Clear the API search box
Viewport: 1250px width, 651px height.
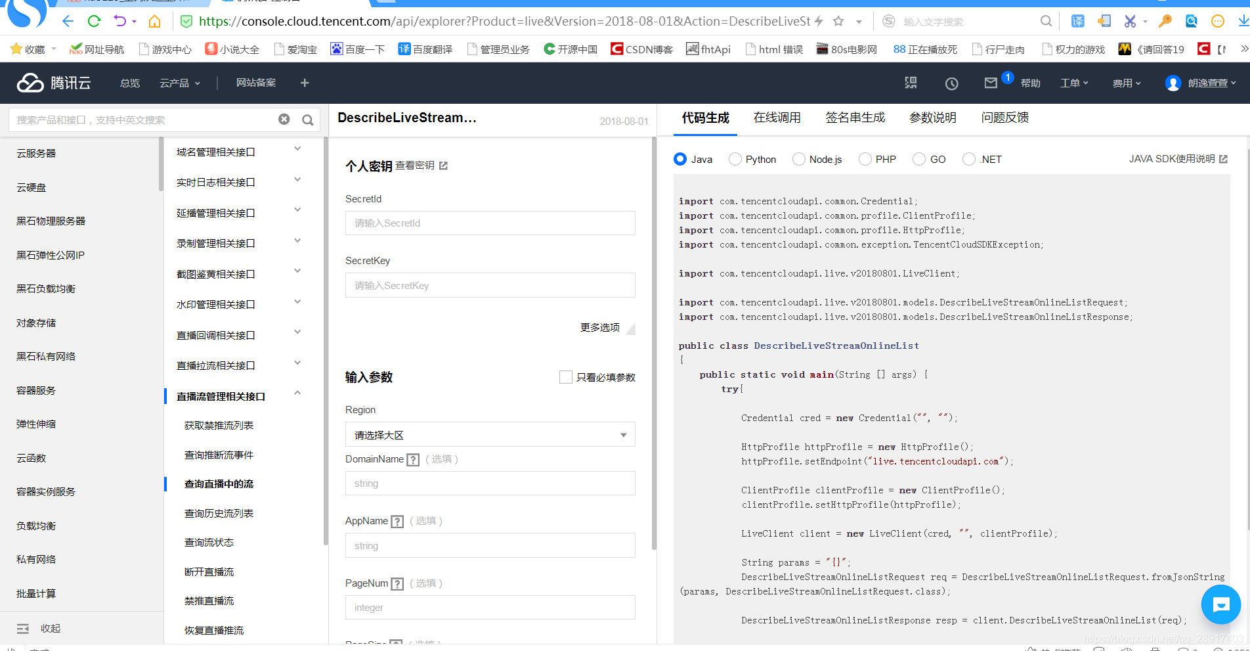pos(284,120)
